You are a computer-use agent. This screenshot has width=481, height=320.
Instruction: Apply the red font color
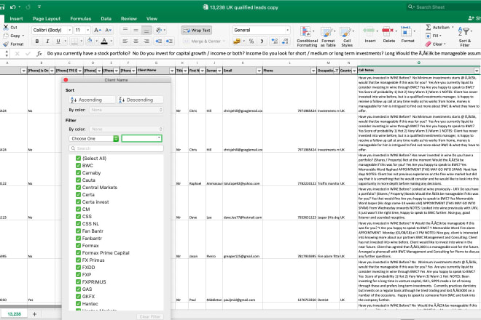click(104, 41)
